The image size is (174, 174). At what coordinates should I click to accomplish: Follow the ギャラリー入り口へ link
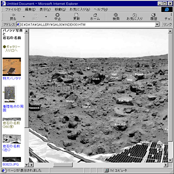pos(12,49)
